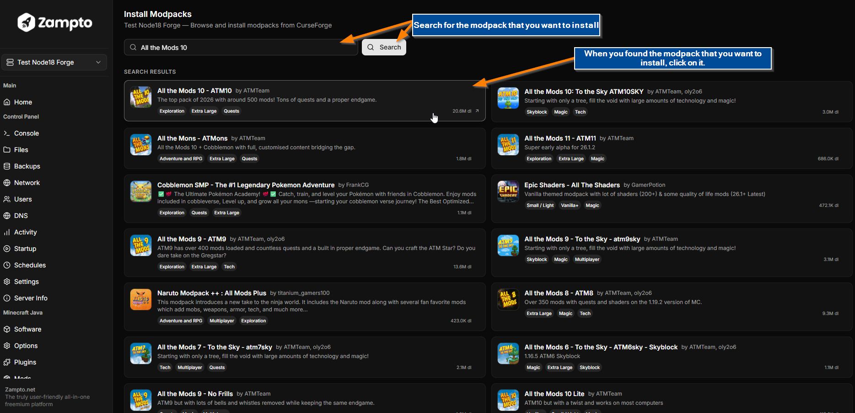Click the atm7sky modpack thumbnail

tap(141, 353)
